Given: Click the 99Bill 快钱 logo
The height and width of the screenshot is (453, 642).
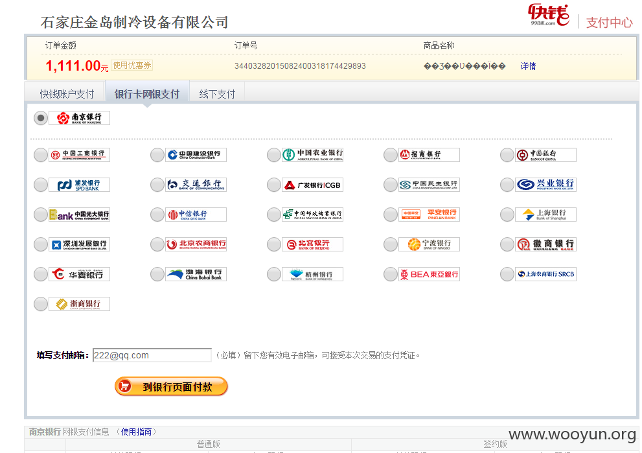Looking at the screenshot, I should (x=549, y=15).
